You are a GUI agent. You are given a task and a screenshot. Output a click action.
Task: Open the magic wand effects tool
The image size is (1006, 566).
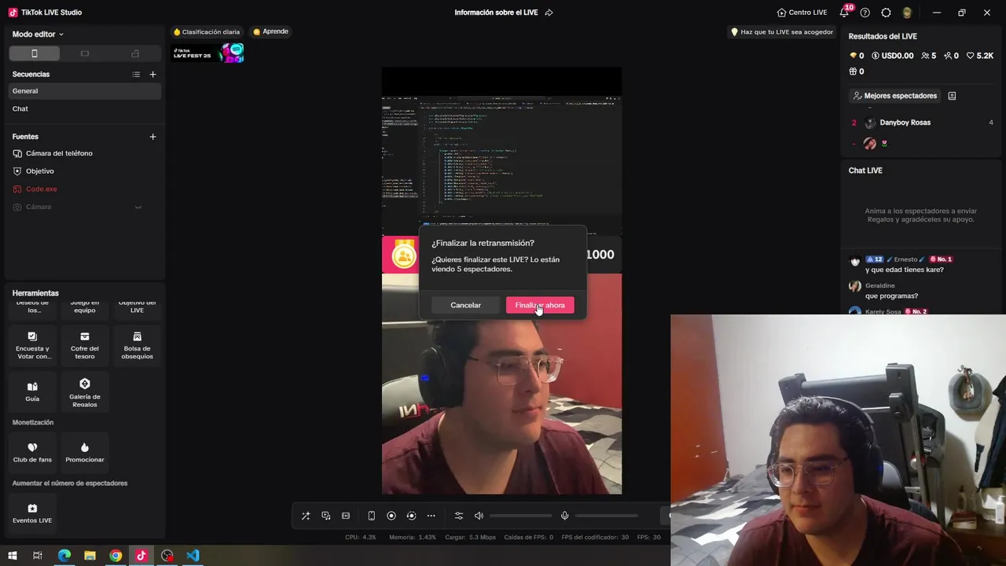point(306,516)
